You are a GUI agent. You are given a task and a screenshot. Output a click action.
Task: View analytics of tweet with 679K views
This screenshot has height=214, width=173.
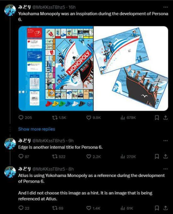pyautogui.click(x=123, y=117)
